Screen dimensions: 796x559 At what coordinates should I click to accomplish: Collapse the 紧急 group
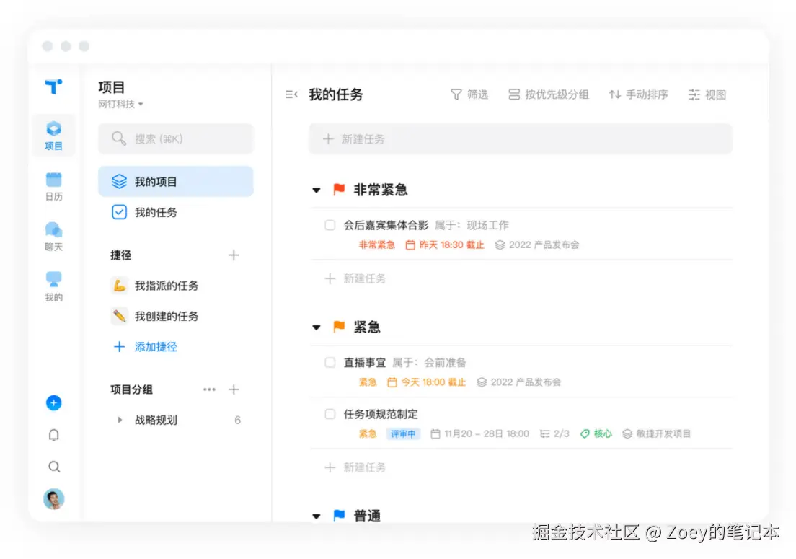point(317,327)
